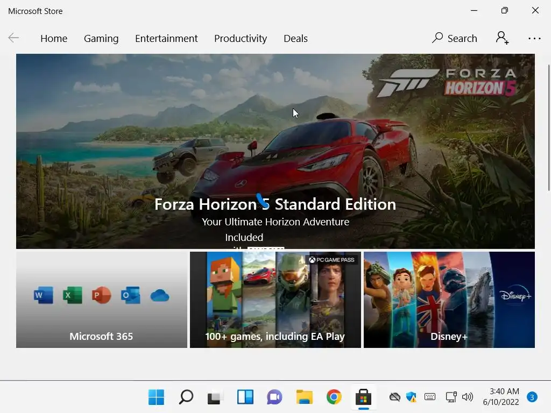The width and height of the screenshot is (551, 413).
Task: Click the Excel icon in Microsoft 365 tile
Action: 73,295
